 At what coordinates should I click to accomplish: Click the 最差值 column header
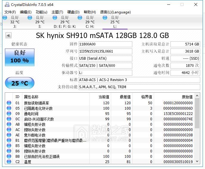(122, 97)
